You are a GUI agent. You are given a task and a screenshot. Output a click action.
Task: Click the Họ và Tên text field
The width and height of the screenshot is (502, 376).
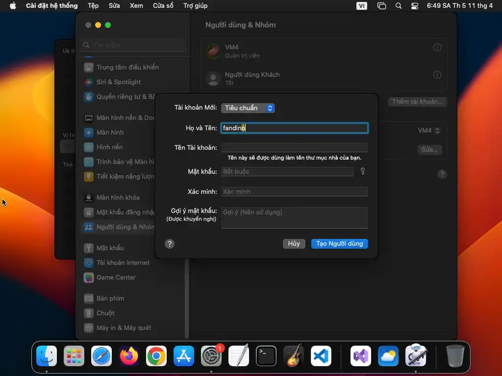coord(295,128)
